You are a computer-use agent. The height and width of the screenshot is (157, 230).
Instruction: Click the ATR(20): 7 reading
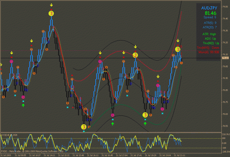[210, 27]
